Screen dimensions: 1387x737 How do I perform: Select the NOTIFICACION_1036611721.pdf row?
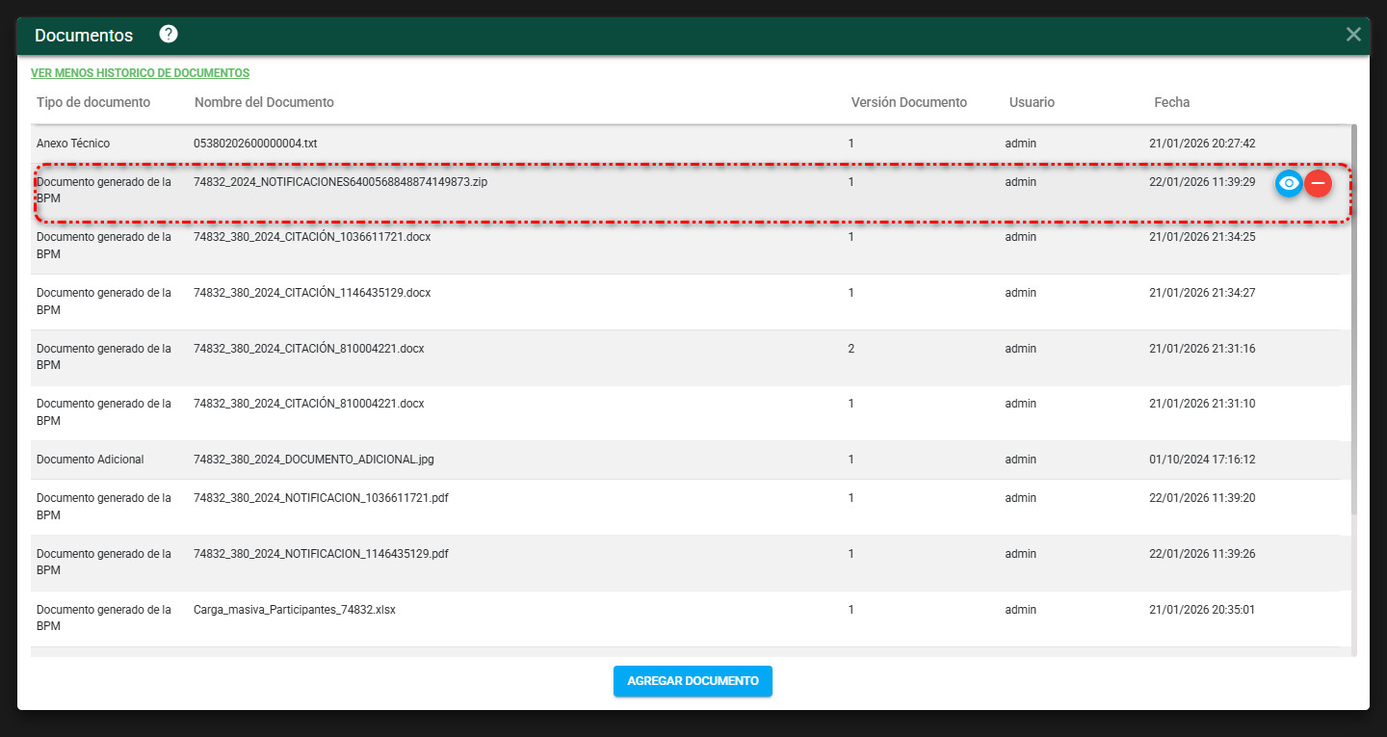pos(321,498)
